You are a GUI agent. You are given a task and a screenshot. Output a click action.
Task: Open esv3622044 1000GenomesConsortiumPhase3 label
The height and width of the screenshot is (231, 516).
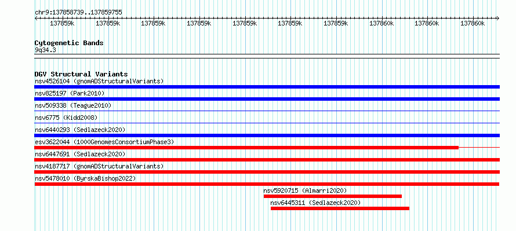point(104,142)
